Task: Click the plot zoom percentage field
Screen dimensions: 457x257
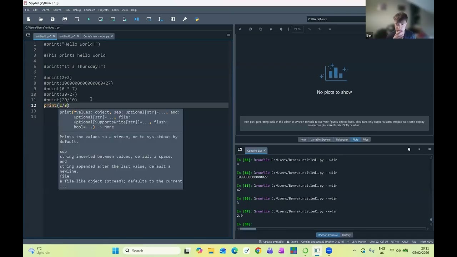Action: [297, 29]
